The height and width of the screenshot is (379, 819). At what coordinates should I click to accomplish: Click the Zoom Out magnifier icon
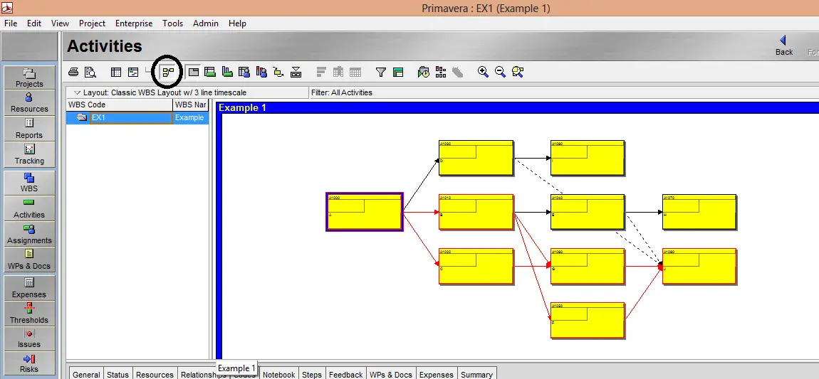pyautogui.click(x=501, y=72)
